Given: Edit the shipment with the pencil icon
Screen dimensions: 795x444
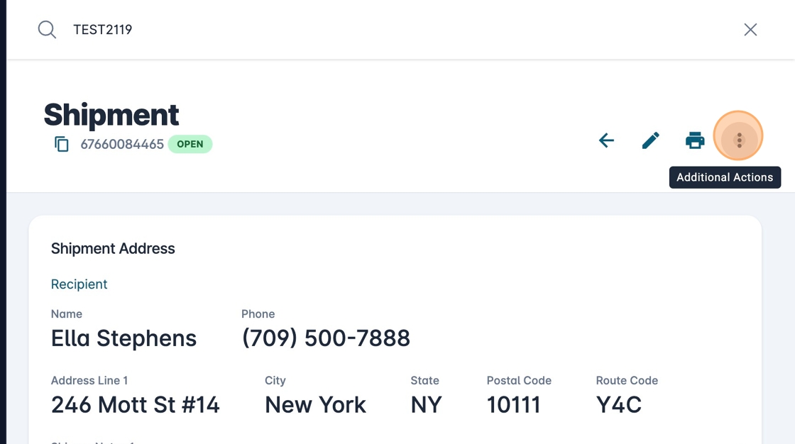Looking at the screenshot, I should pos(650,140).
